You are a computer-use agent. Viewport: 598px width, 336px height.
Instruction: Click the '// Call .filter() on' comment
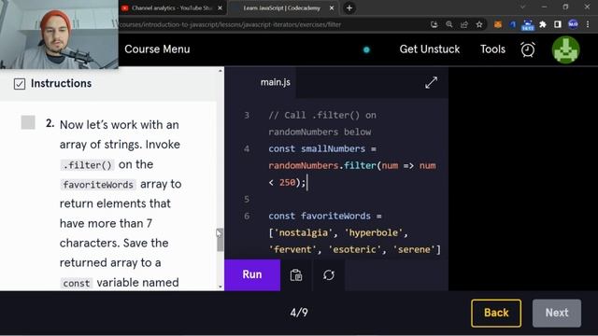pos(322,116)
